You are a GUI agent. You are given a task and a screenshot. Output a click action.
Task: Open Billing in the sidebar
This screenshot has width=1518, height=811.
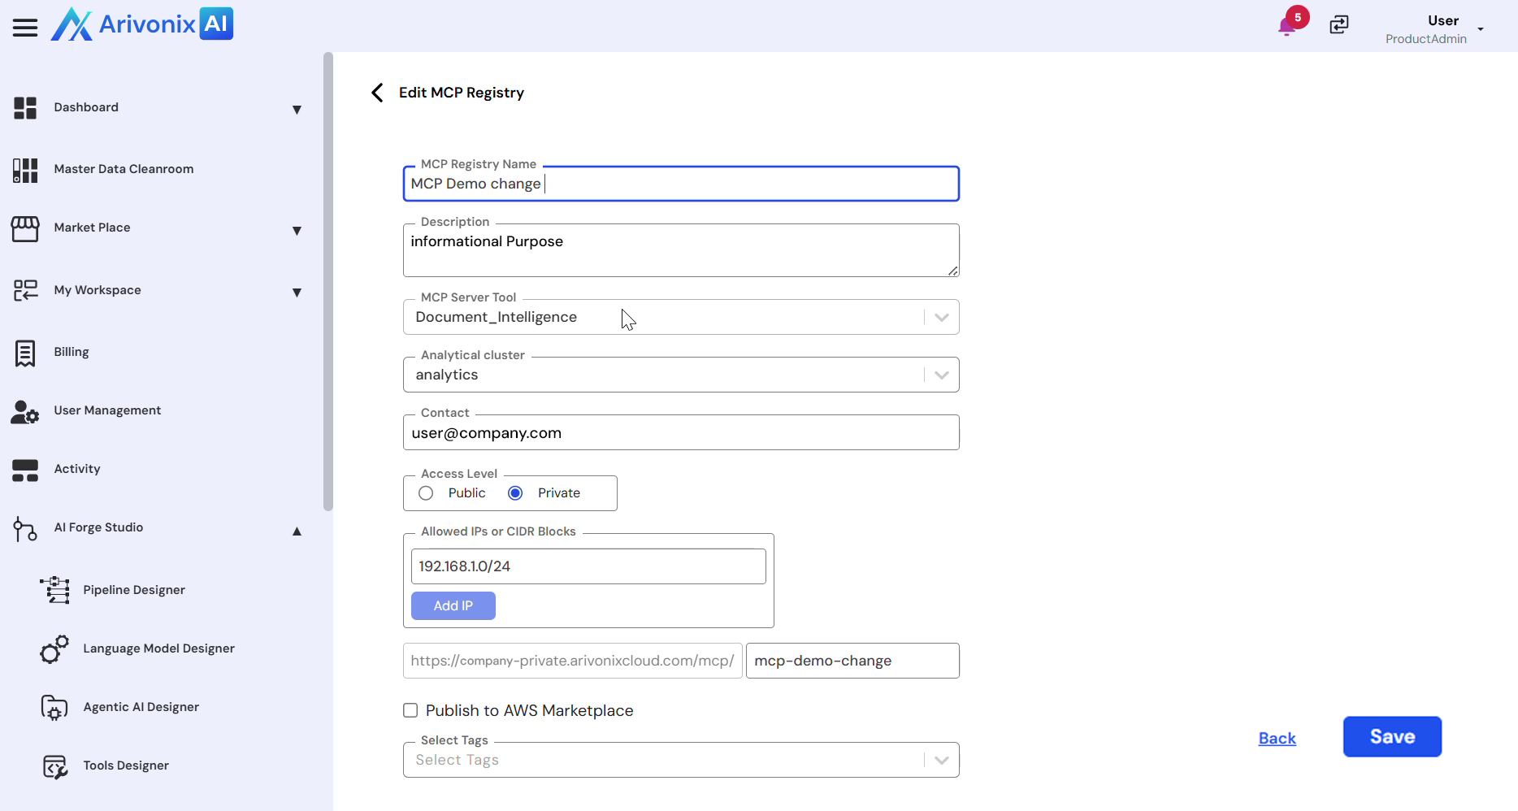tap(72, 352)
